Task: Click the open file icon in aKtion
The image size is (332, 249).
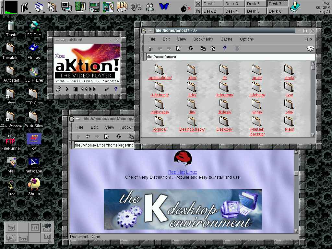Action: [x=58, y=89]
